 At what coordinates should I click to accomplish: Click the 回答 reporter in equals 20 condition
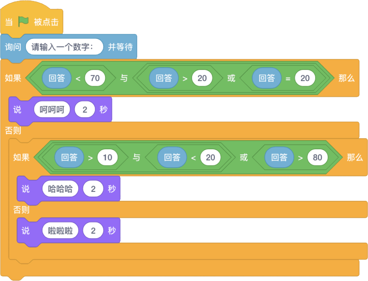pyautogui.click(x=267, y=78)
